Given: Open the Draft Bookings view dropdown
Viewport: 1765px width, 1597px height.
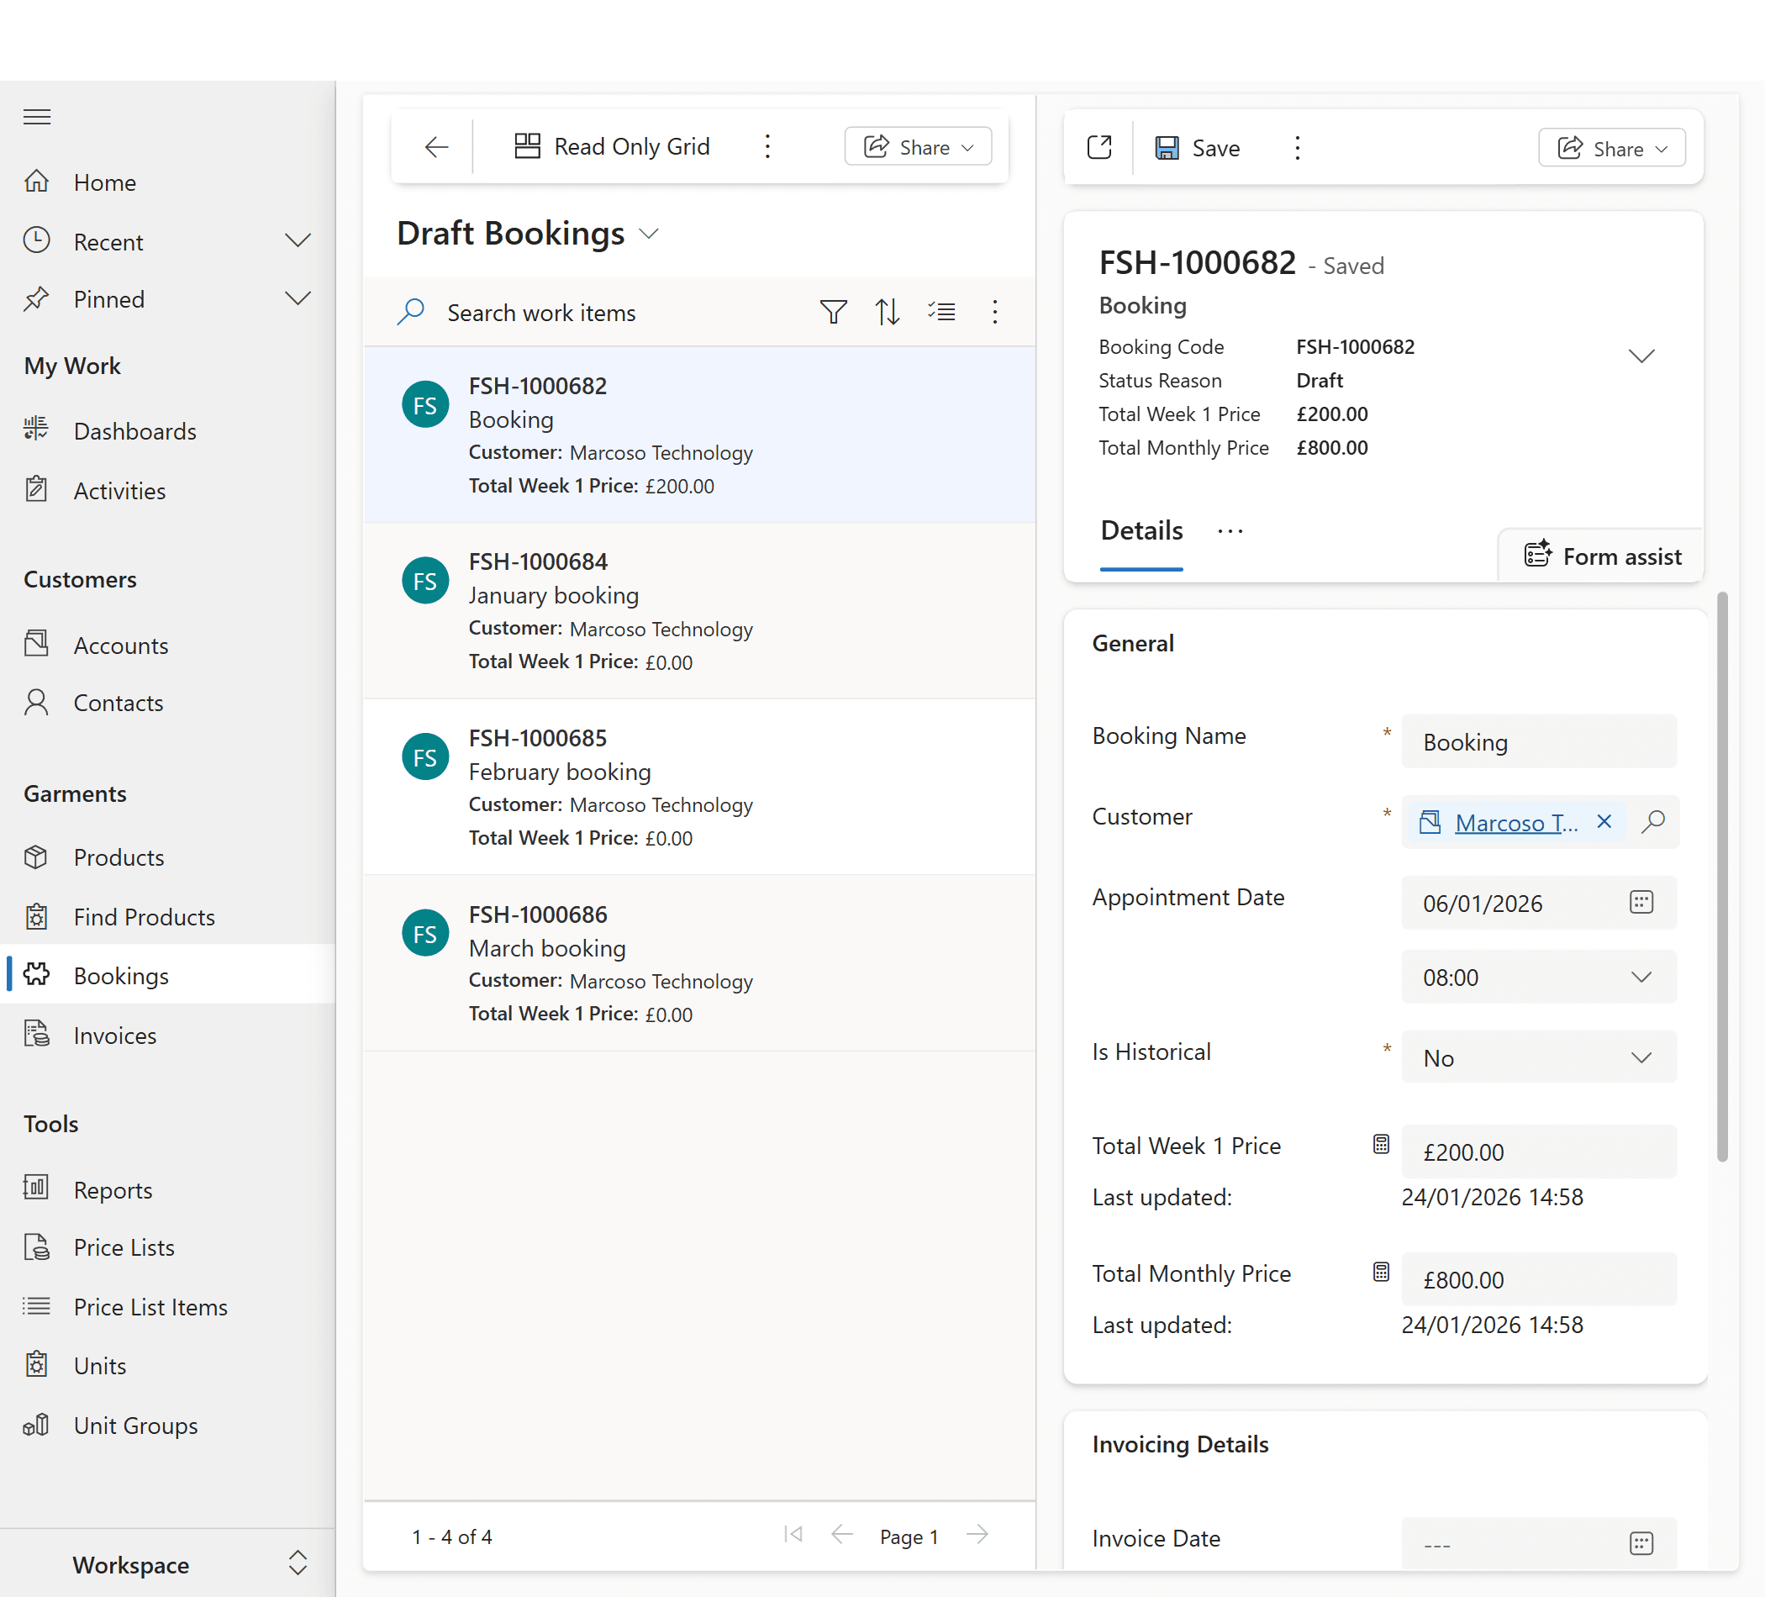Looking at the screenshot, I should click(649, 234).
